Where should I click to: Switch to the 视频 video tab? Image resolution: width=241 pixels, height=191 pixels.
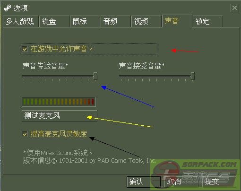(x=146, y=21)
